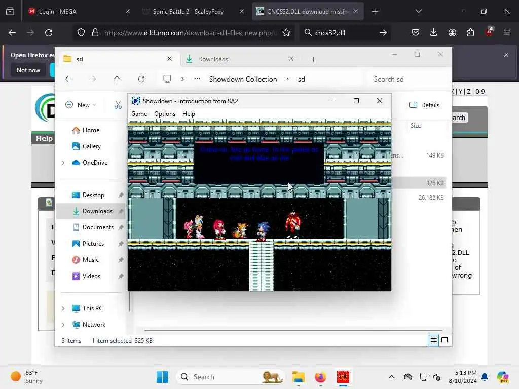519x389 pixels.
Task: Click the horizontal scrollbar in Explorer
Action: (x=293, y=330)
